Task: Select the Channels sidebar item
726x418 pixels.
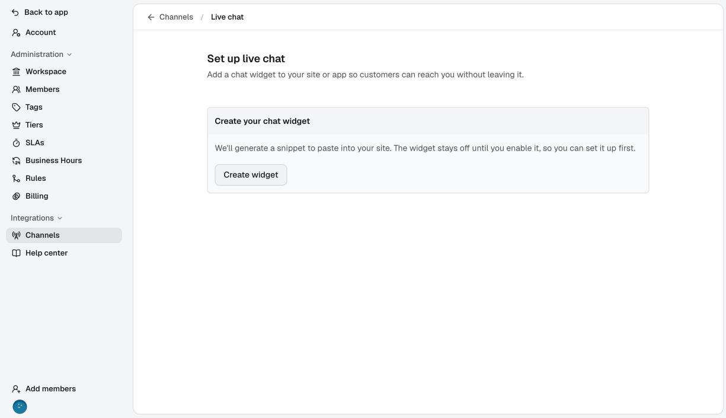Action: click(64, 235)
